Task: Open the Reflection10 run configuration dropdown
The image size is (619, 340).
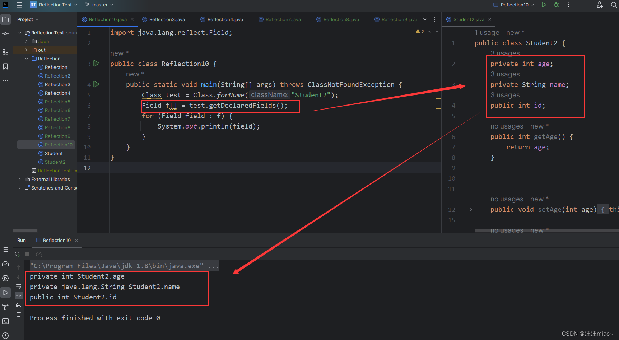Action: click(514, 5)
